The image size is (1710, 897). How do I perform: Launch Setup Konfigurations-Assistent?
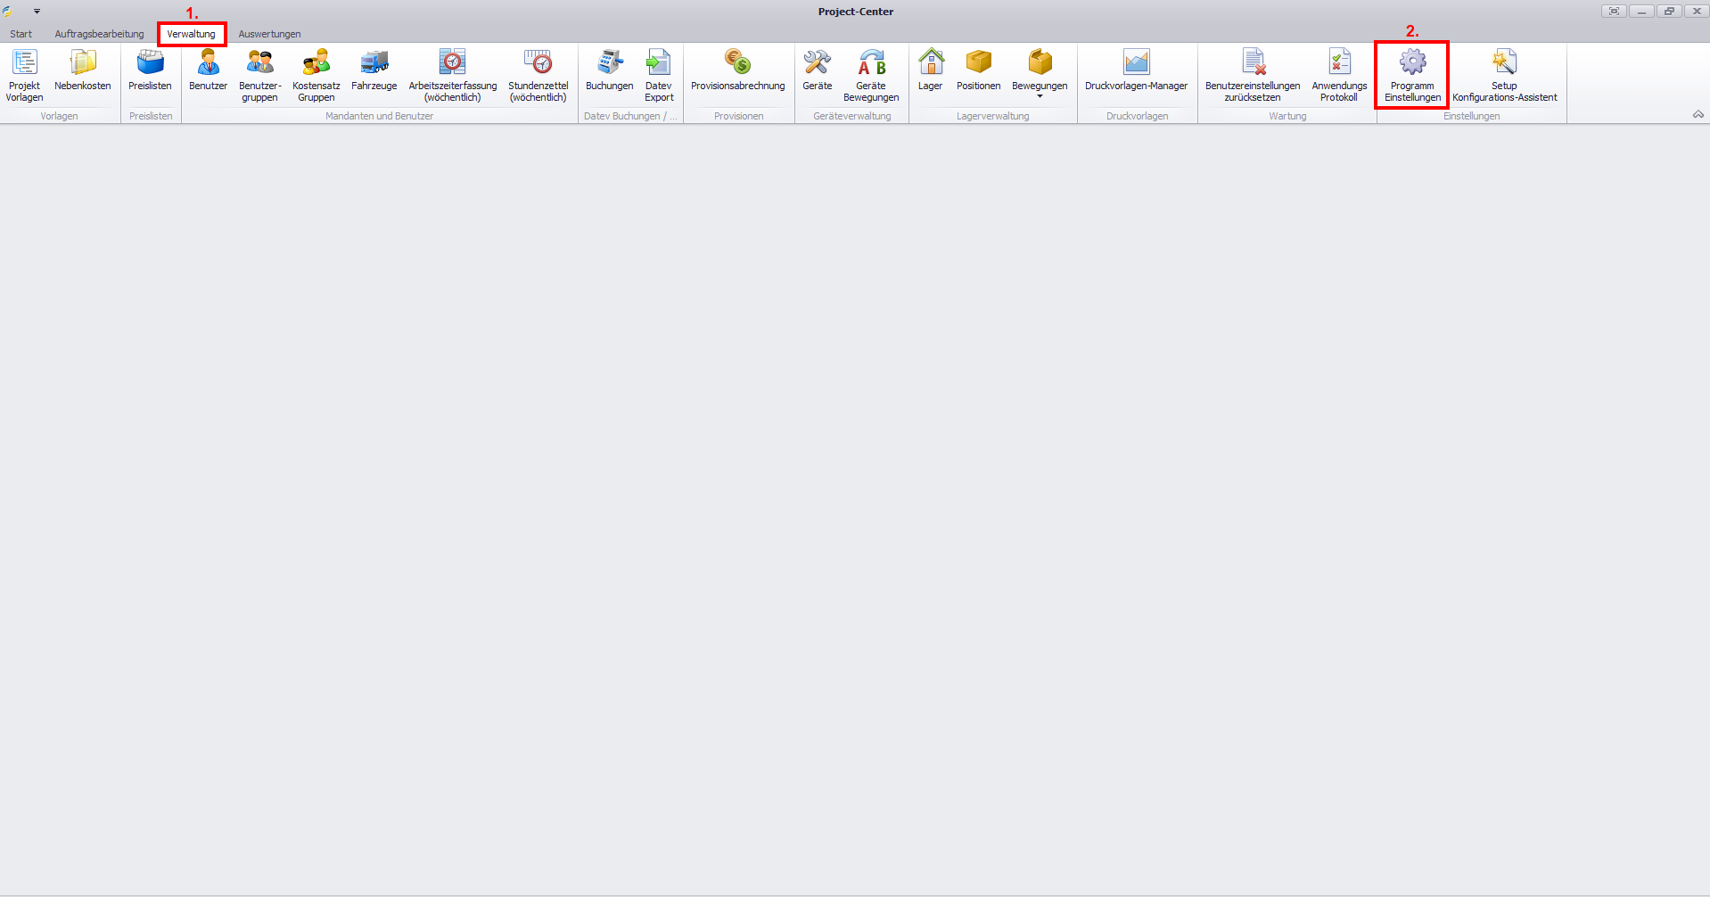point(1505,76)
